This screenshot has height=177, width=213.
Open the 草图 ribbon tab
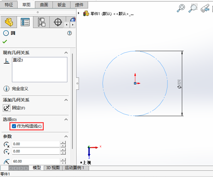[26, 5]
